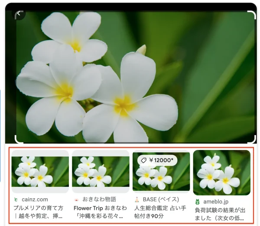Click the cainz.com source label
The image size is (260, 226).
35,199
